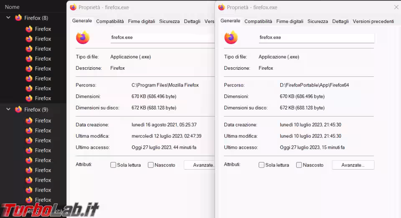The width and height of the screenshot is (401, 218).
Task: Toggle Nascosto checkbox in the left dialog
Action: 151,165
